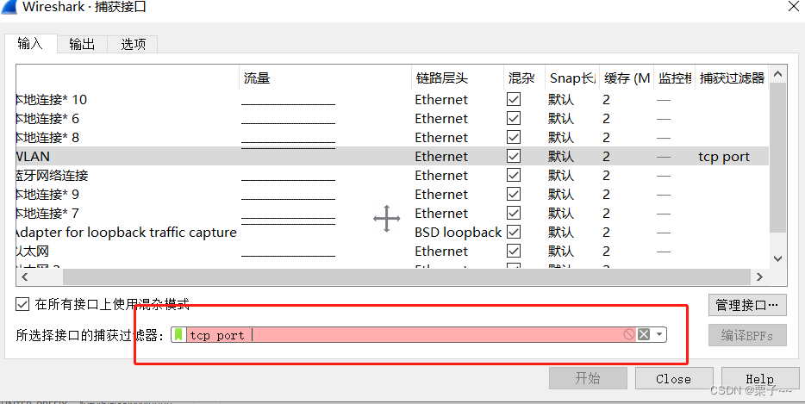This screenshot has height=404, width=805.
Task: Toggle promiscuous checkbox for 本地连接* 6
Action: click(514, 118)
